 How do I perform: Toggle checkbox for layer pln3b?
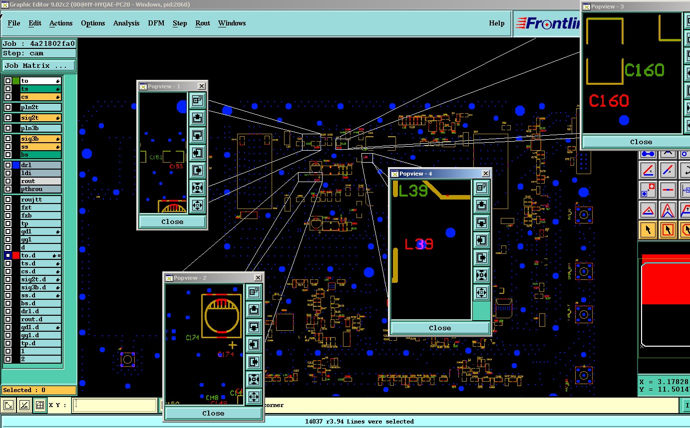pos(8,128)
